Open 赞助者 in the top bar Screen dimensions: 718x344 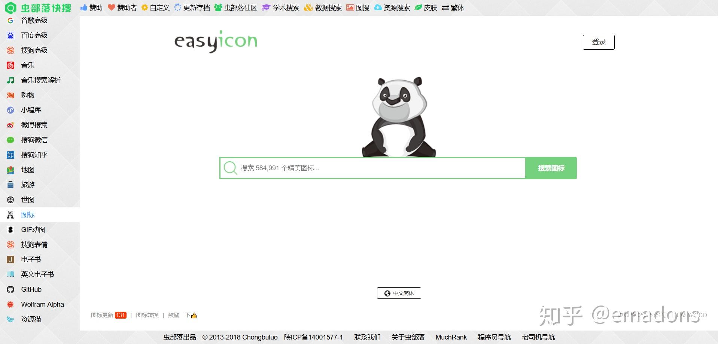pos(122,8)
